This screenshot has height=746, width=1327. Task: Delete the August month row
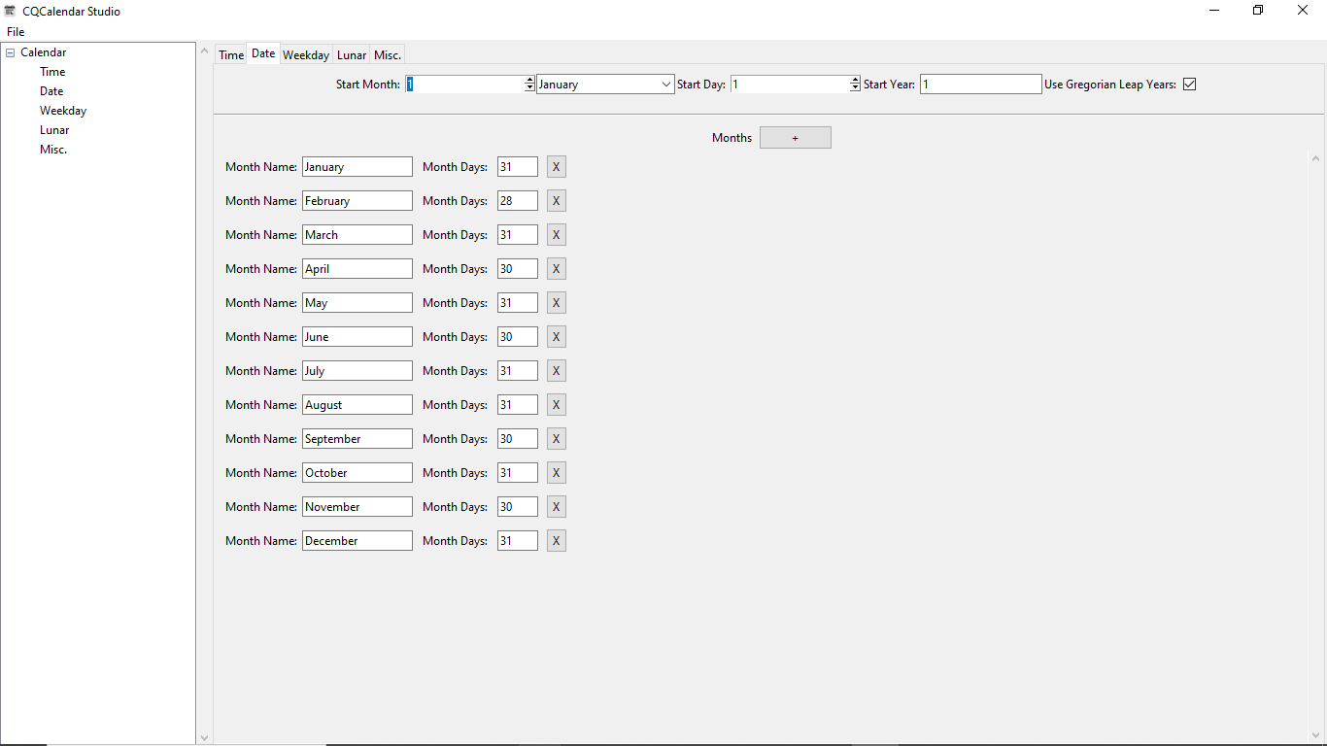pyautogui.click(x=557, y=405)
